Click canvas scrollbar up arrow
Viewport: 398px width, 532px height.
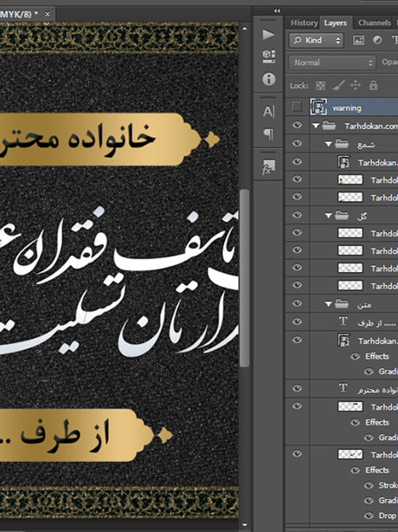[x=245, y=29]
